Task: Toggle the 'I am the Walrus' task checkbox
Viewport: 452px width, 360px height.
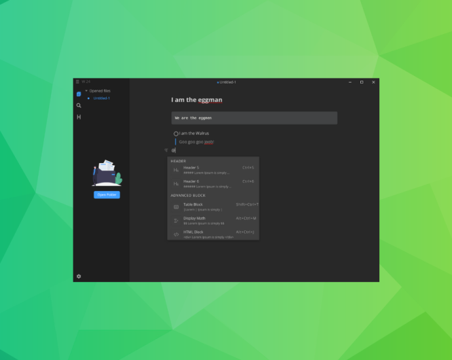Action: pos(176,134)
